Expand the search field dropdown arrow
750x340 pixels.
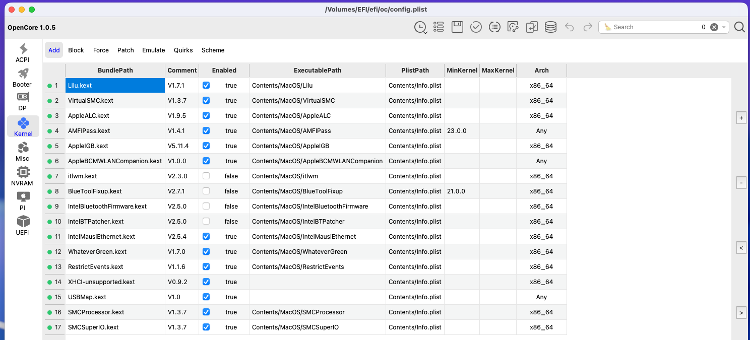pos(724,27)
